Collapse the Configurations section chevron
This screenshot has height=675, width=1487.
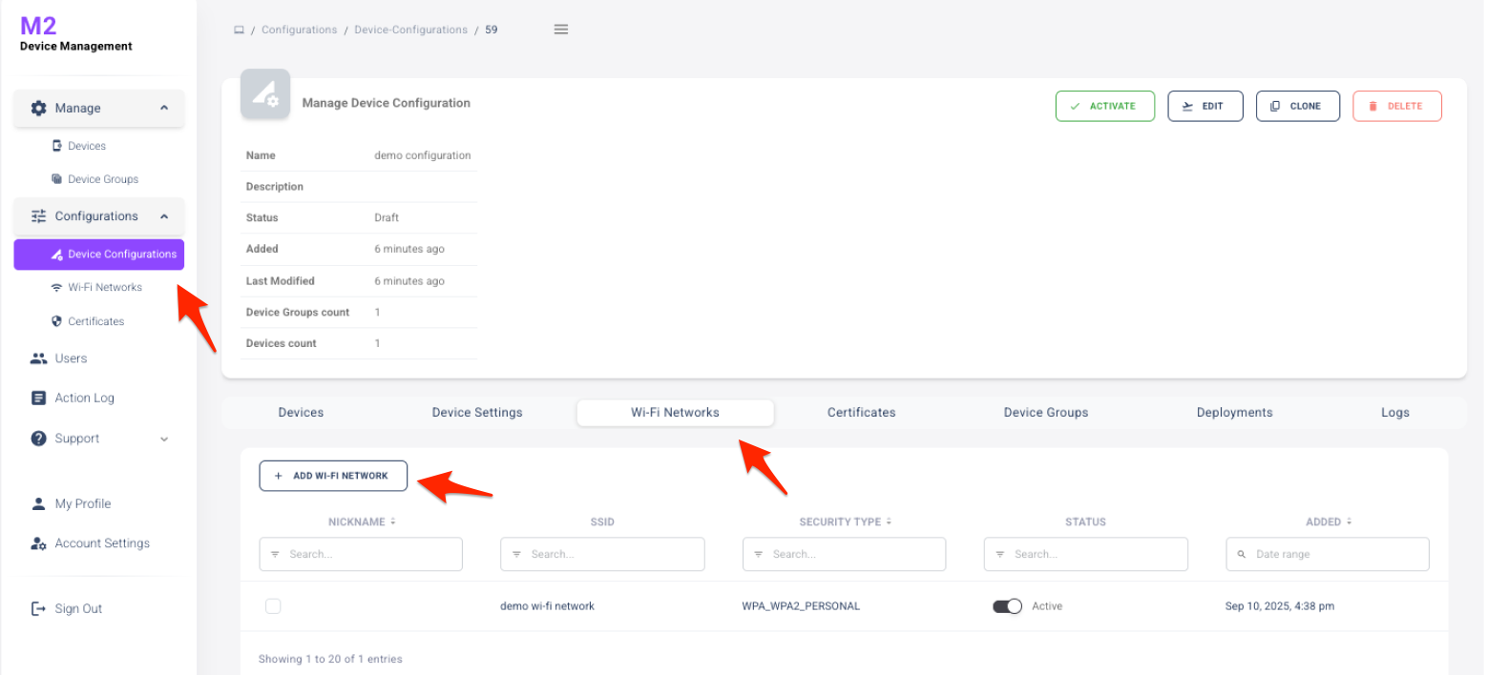pos(164,216)
